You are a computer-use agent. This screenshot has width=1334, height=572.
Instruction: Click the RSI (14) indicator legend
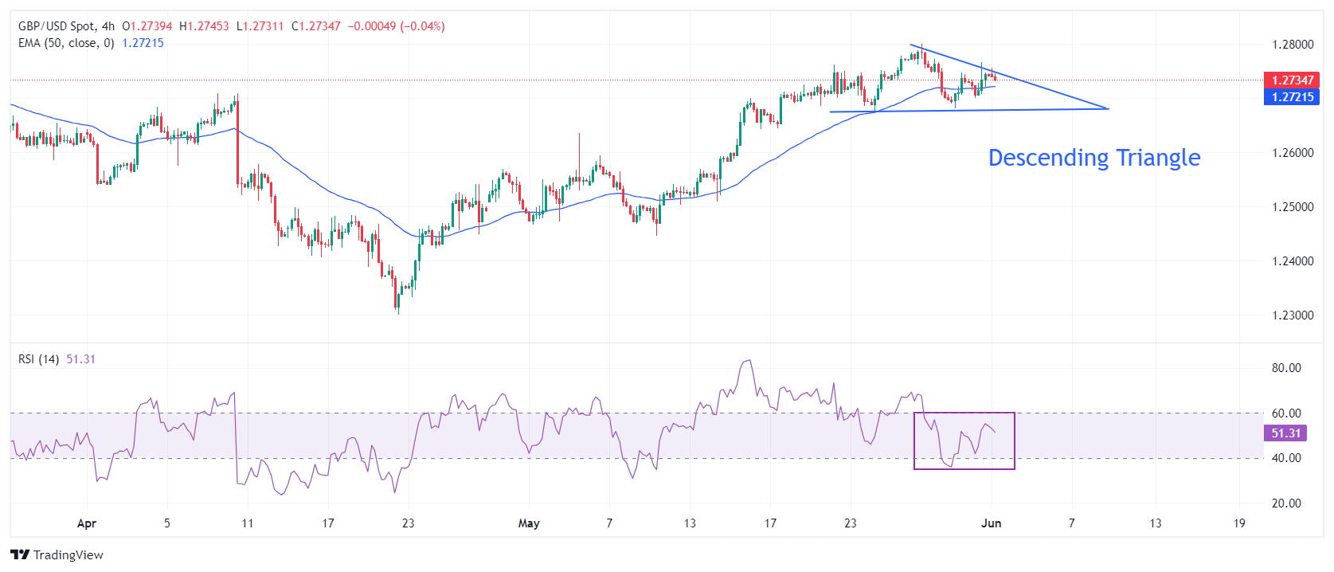(38, 359)
